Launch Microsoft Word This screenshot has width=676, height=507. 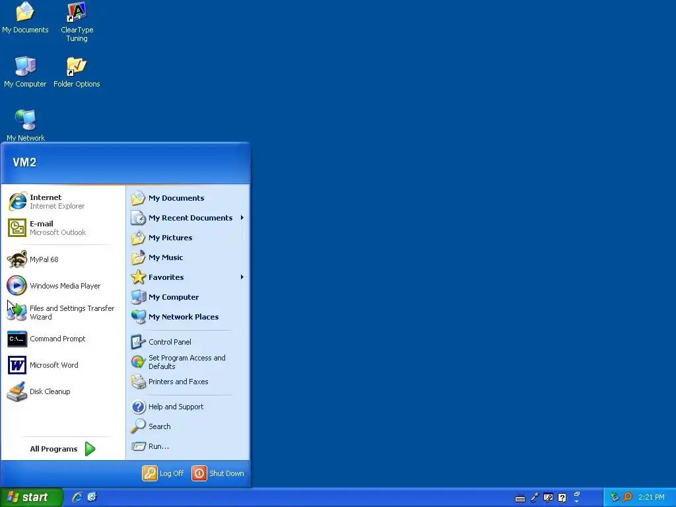[x=63, y=365]
